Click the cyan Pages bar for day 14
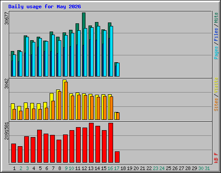The width and height of the screenshot is (221, 173). coord(98,51)
